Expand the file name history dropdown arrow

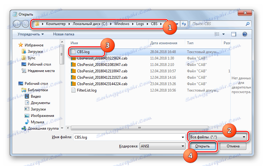pos(183,137)
